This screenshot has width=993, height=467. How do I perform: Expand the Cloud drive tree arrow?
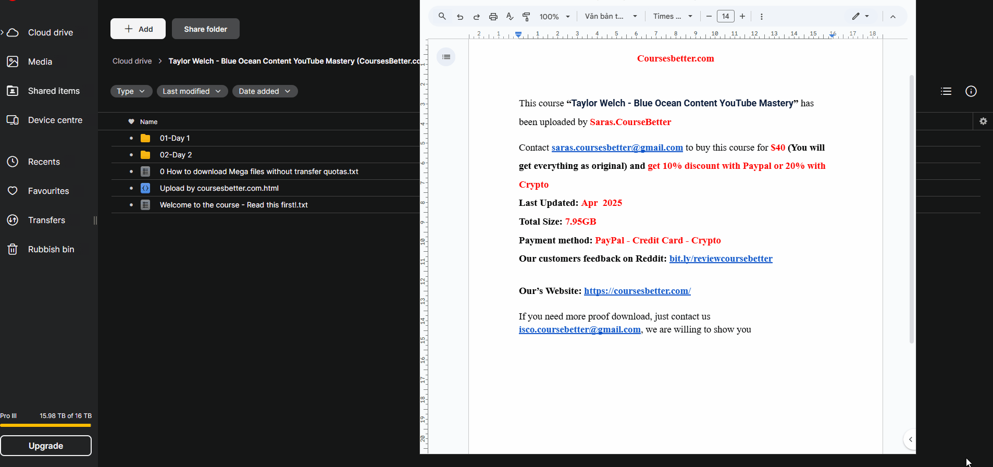[x=2, y=32]
